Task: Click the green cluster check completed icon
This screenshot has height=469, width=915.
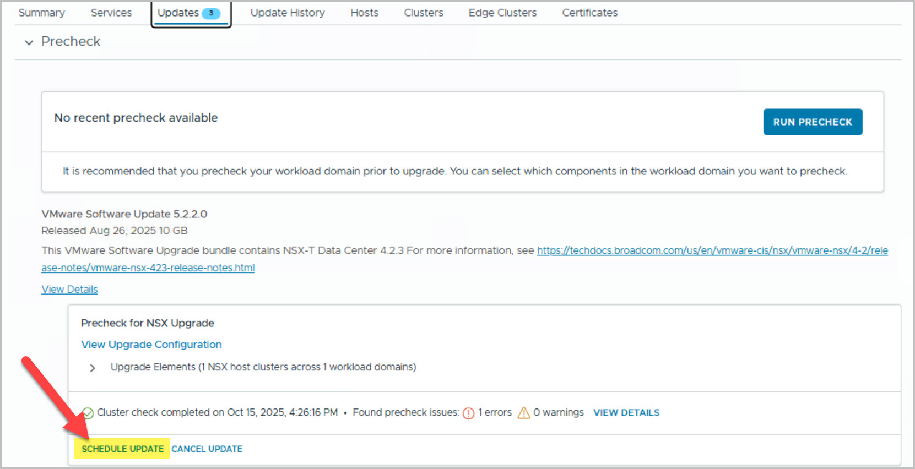Action: click(88, 413)
